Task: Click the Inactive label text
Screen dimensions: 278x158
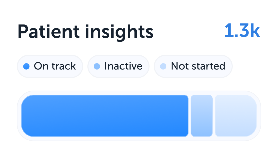Action: 123,66
